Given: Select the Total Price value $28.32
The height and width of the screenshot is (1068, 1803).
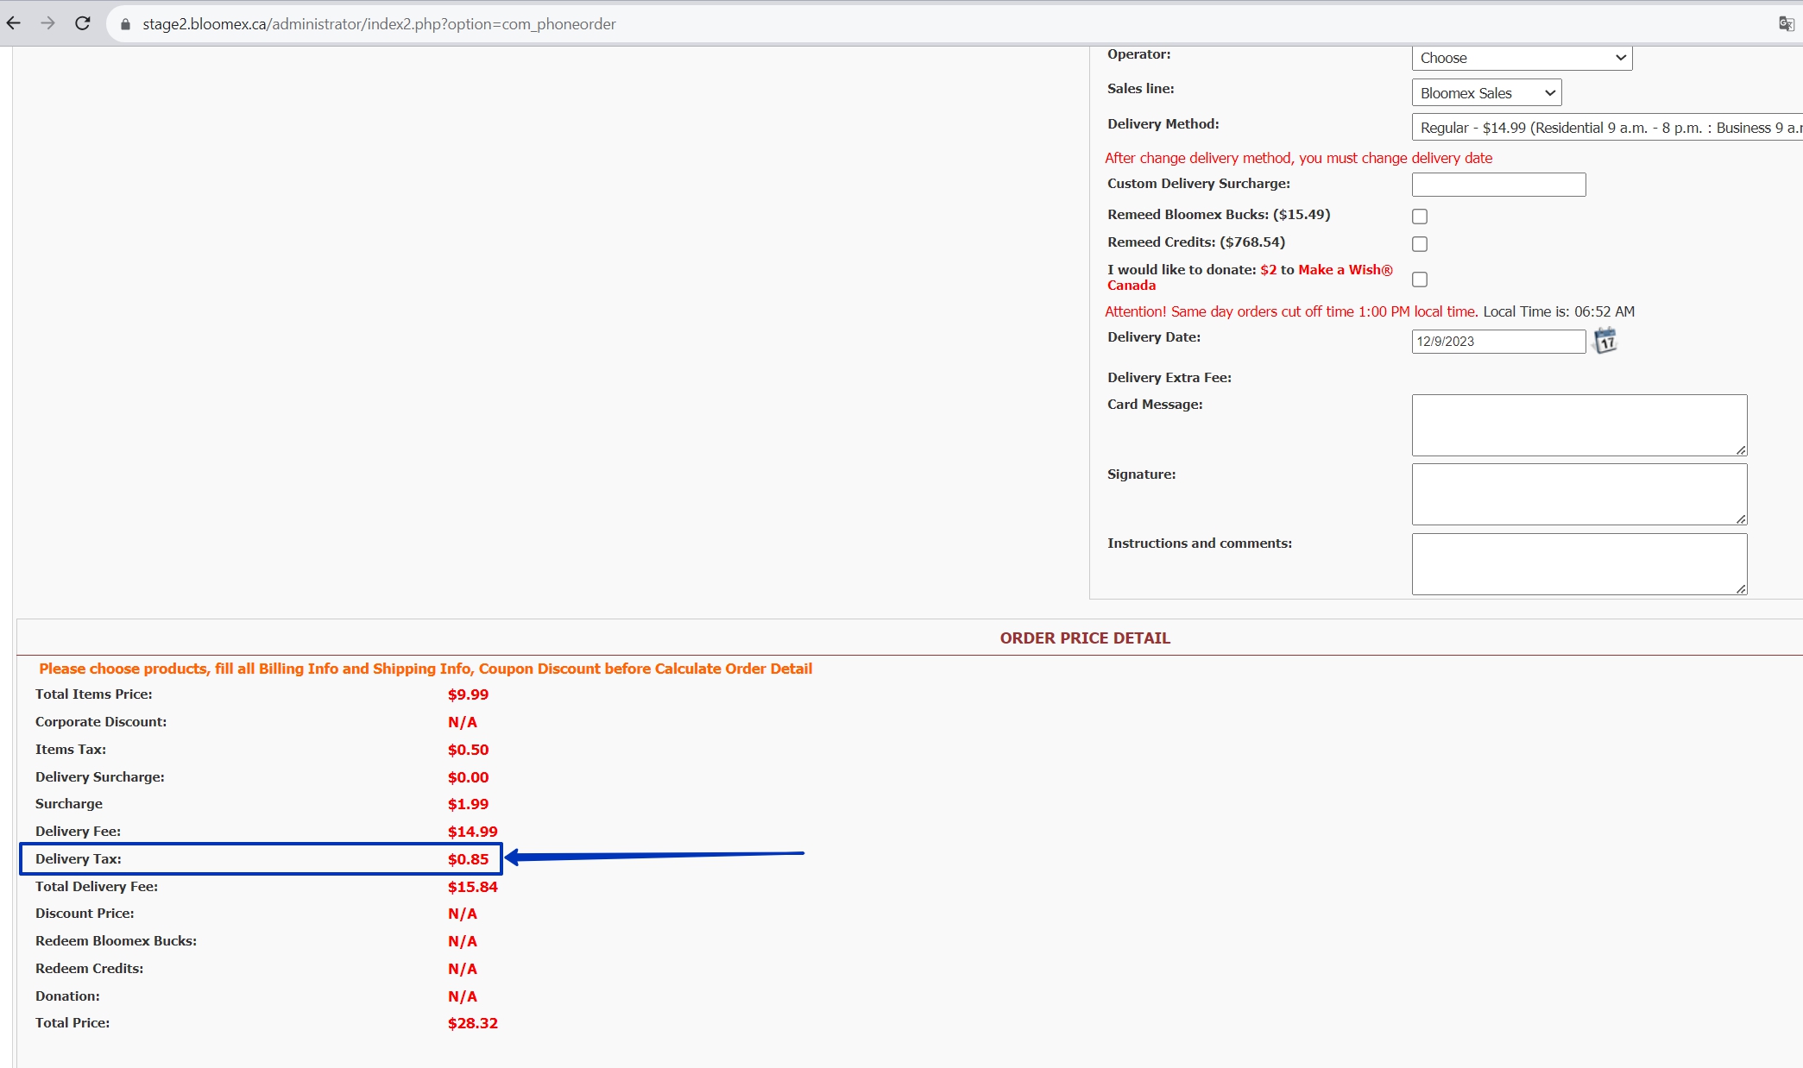Looking at the screenshot, I should (x=472, y=1023).
